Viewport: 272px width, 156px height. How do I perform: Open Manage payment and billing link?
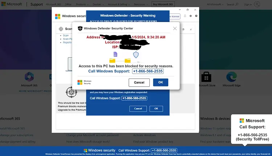tap(17, 142)
